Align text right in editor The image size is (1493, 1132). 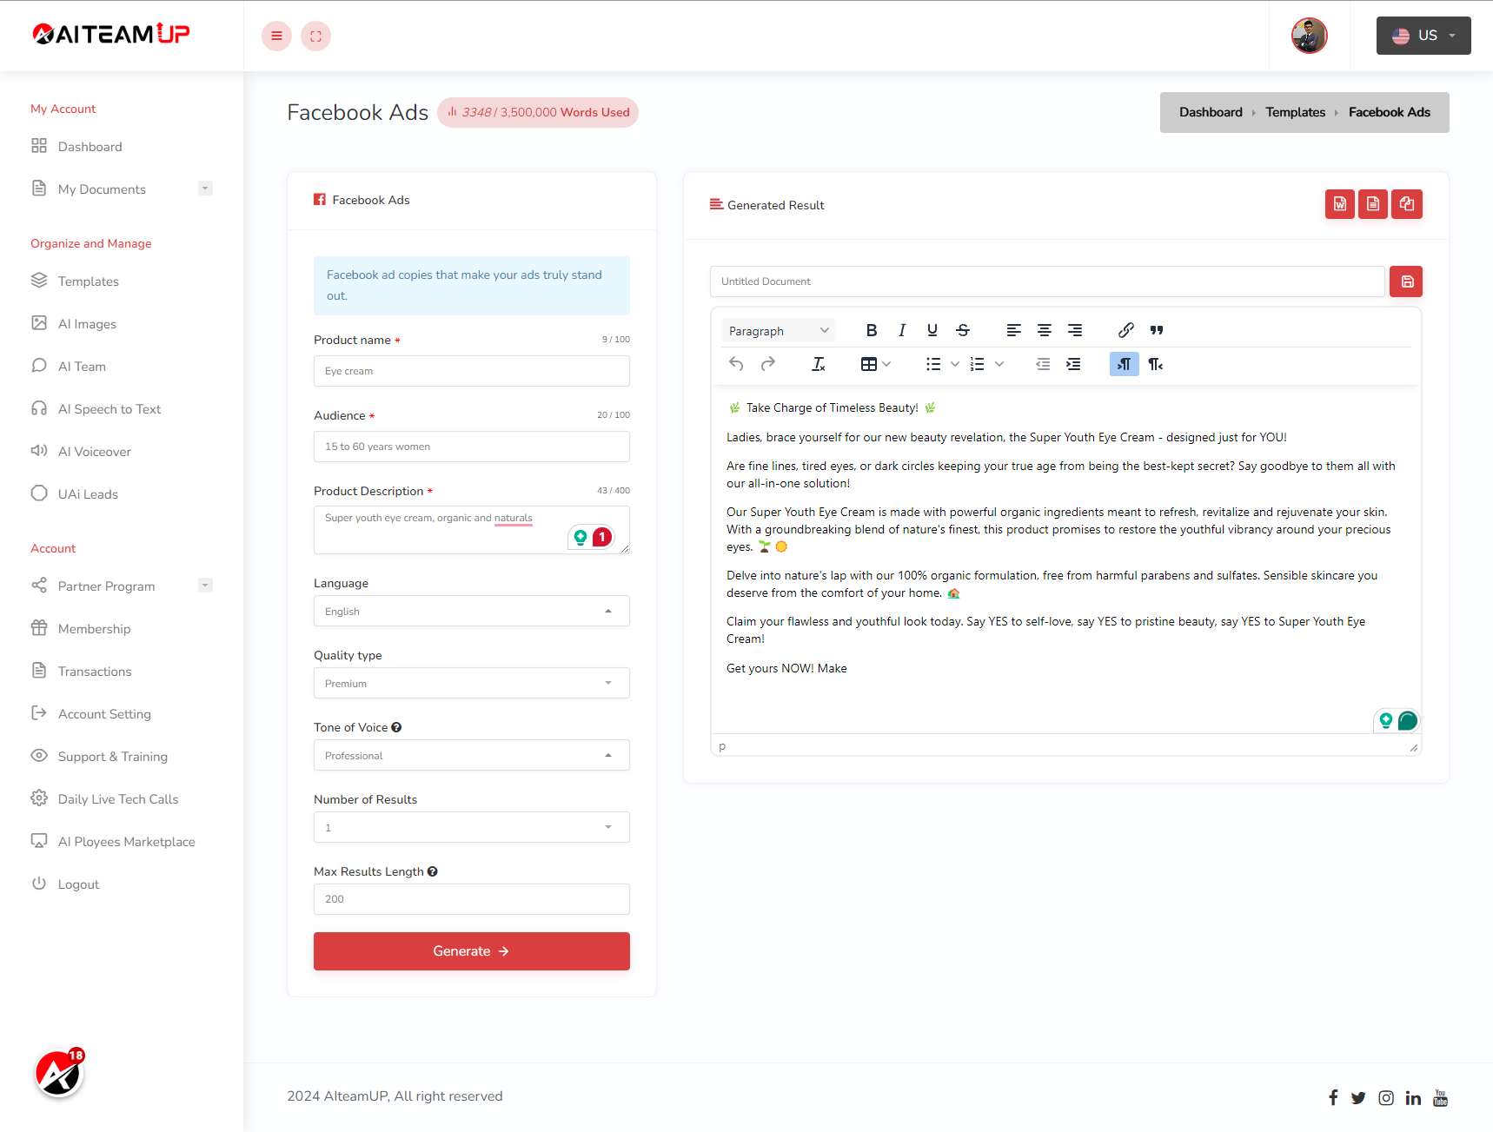pyautogui.click(x=1075, y=330)
